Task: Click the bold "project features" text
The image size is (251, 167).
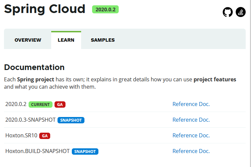Action: click(215, 79)
